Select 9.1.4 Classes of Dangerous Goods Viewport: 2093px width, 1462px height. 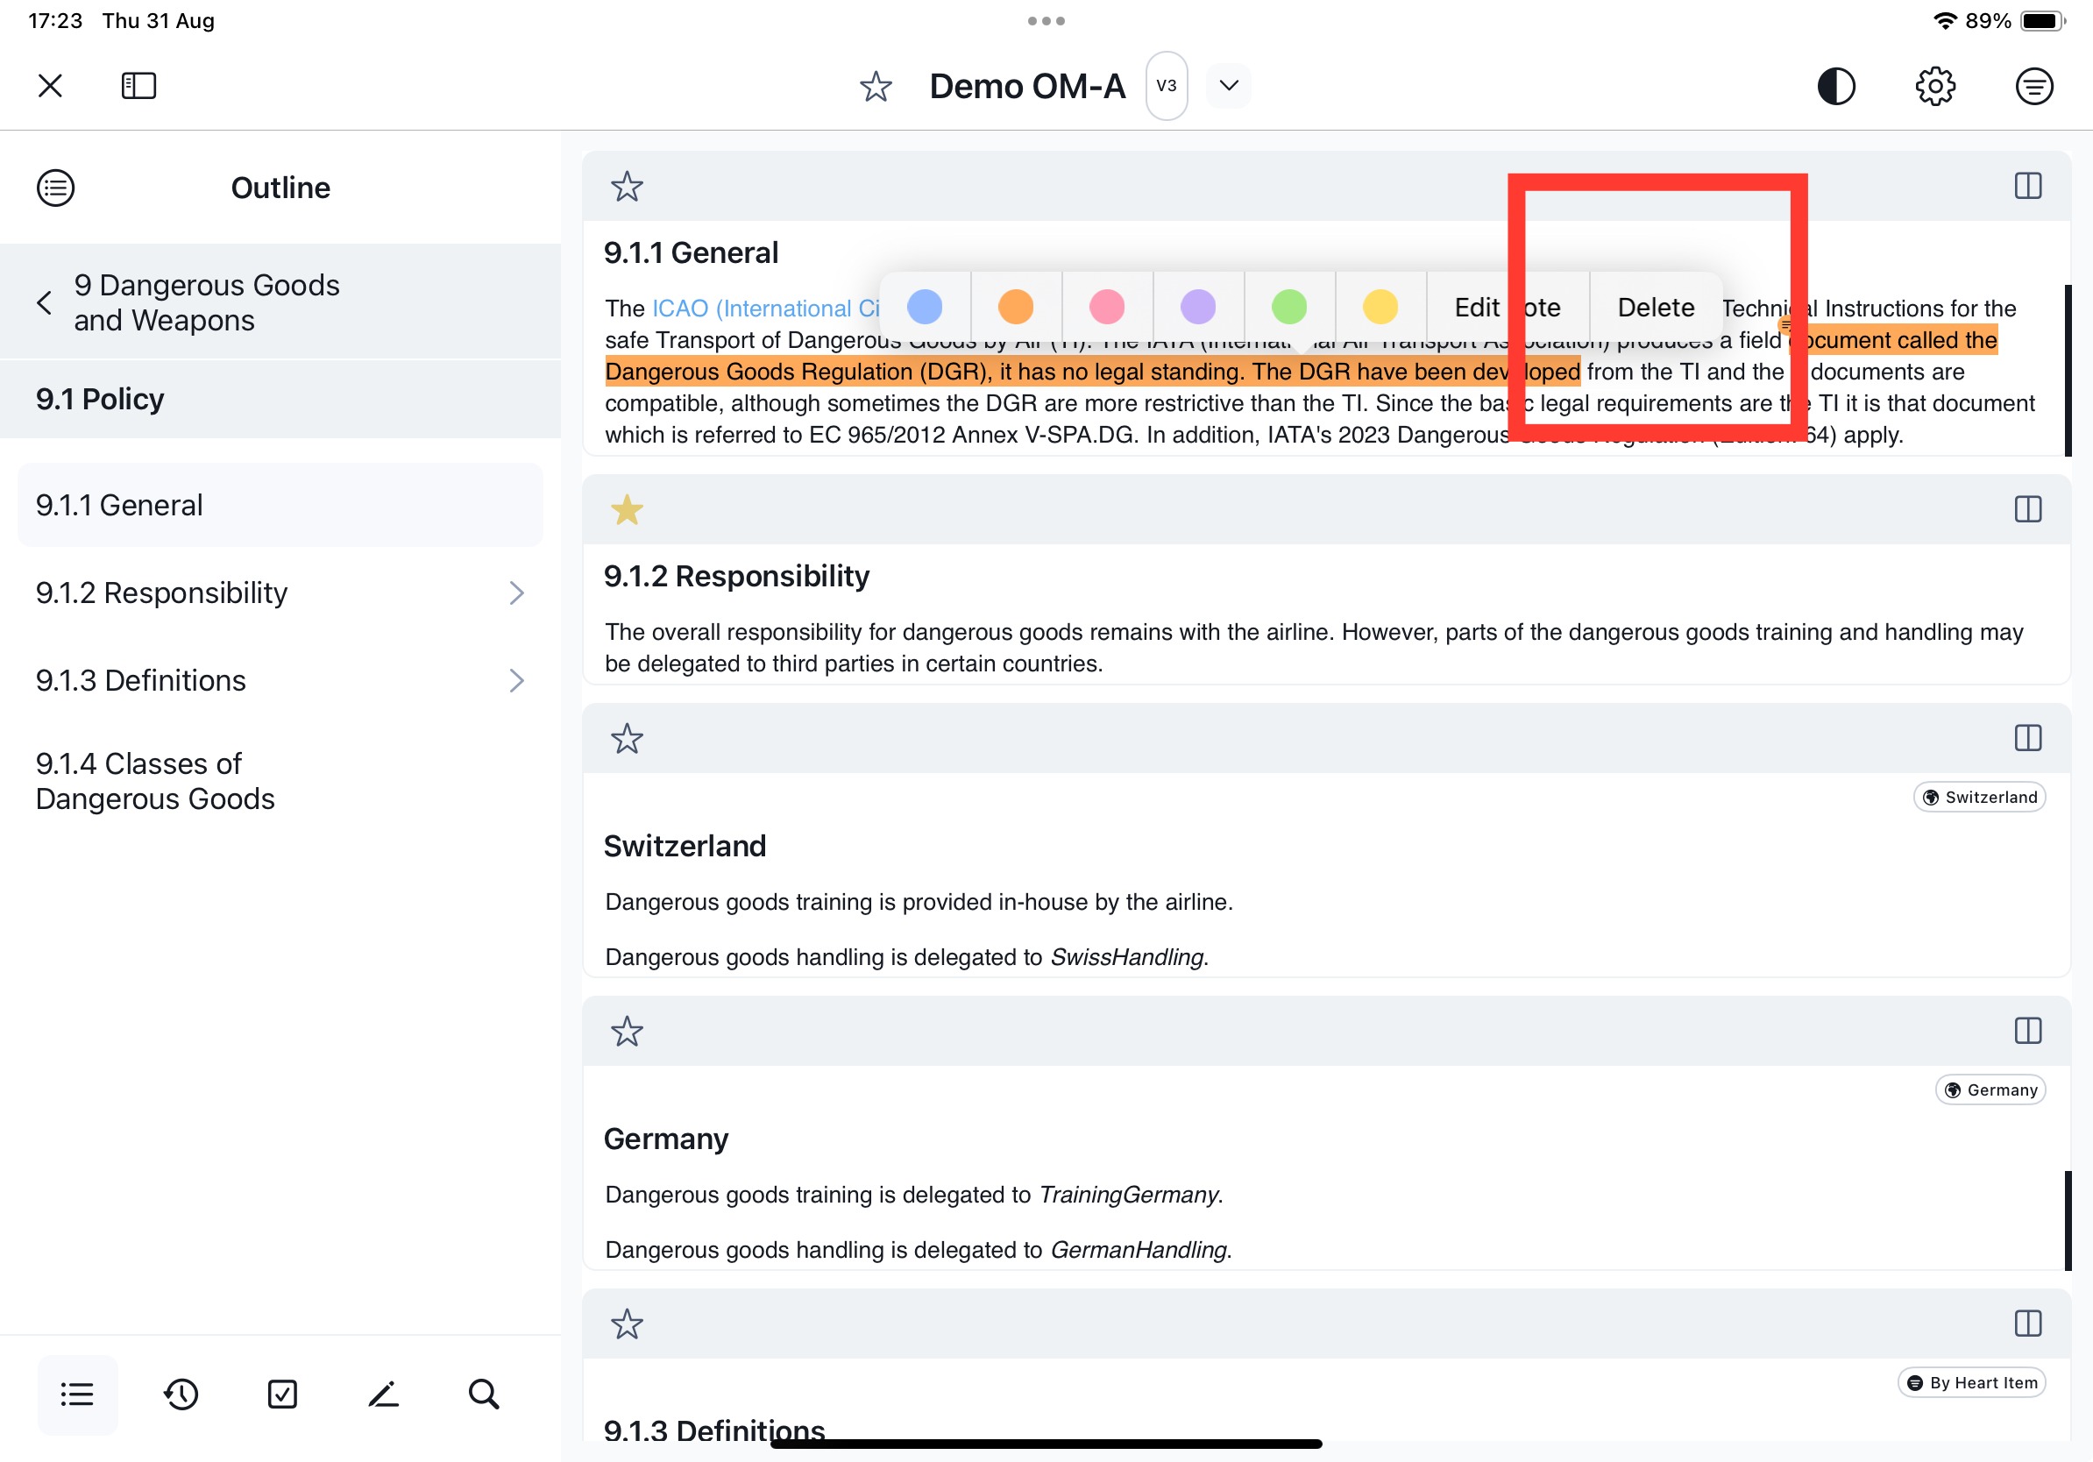[x=155, y=780]
